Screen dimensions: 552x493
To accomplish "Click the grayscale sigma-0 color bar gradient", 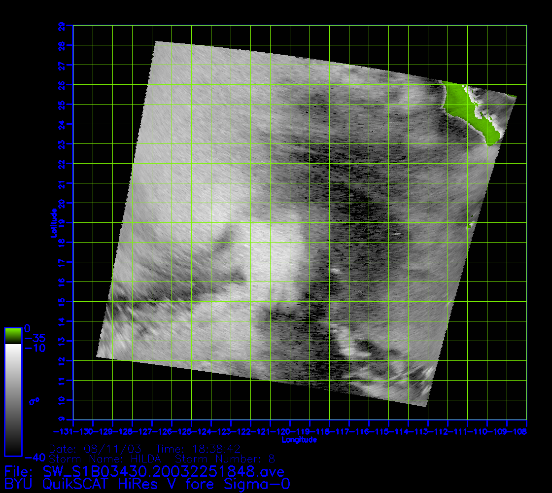I will pos(13,399).
